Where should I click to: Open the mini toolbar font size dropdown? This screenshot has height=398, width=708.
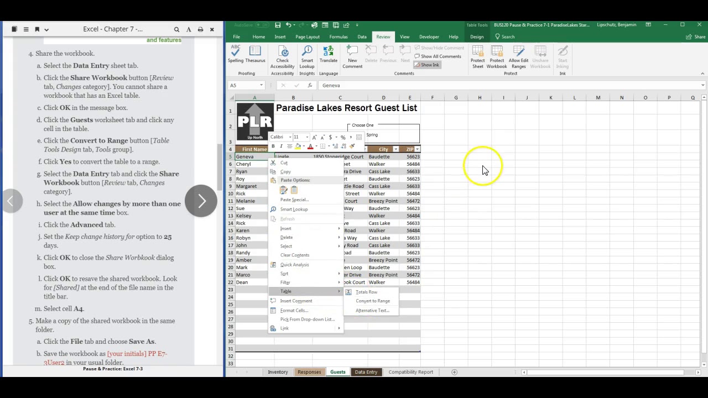tap(307, 137)
